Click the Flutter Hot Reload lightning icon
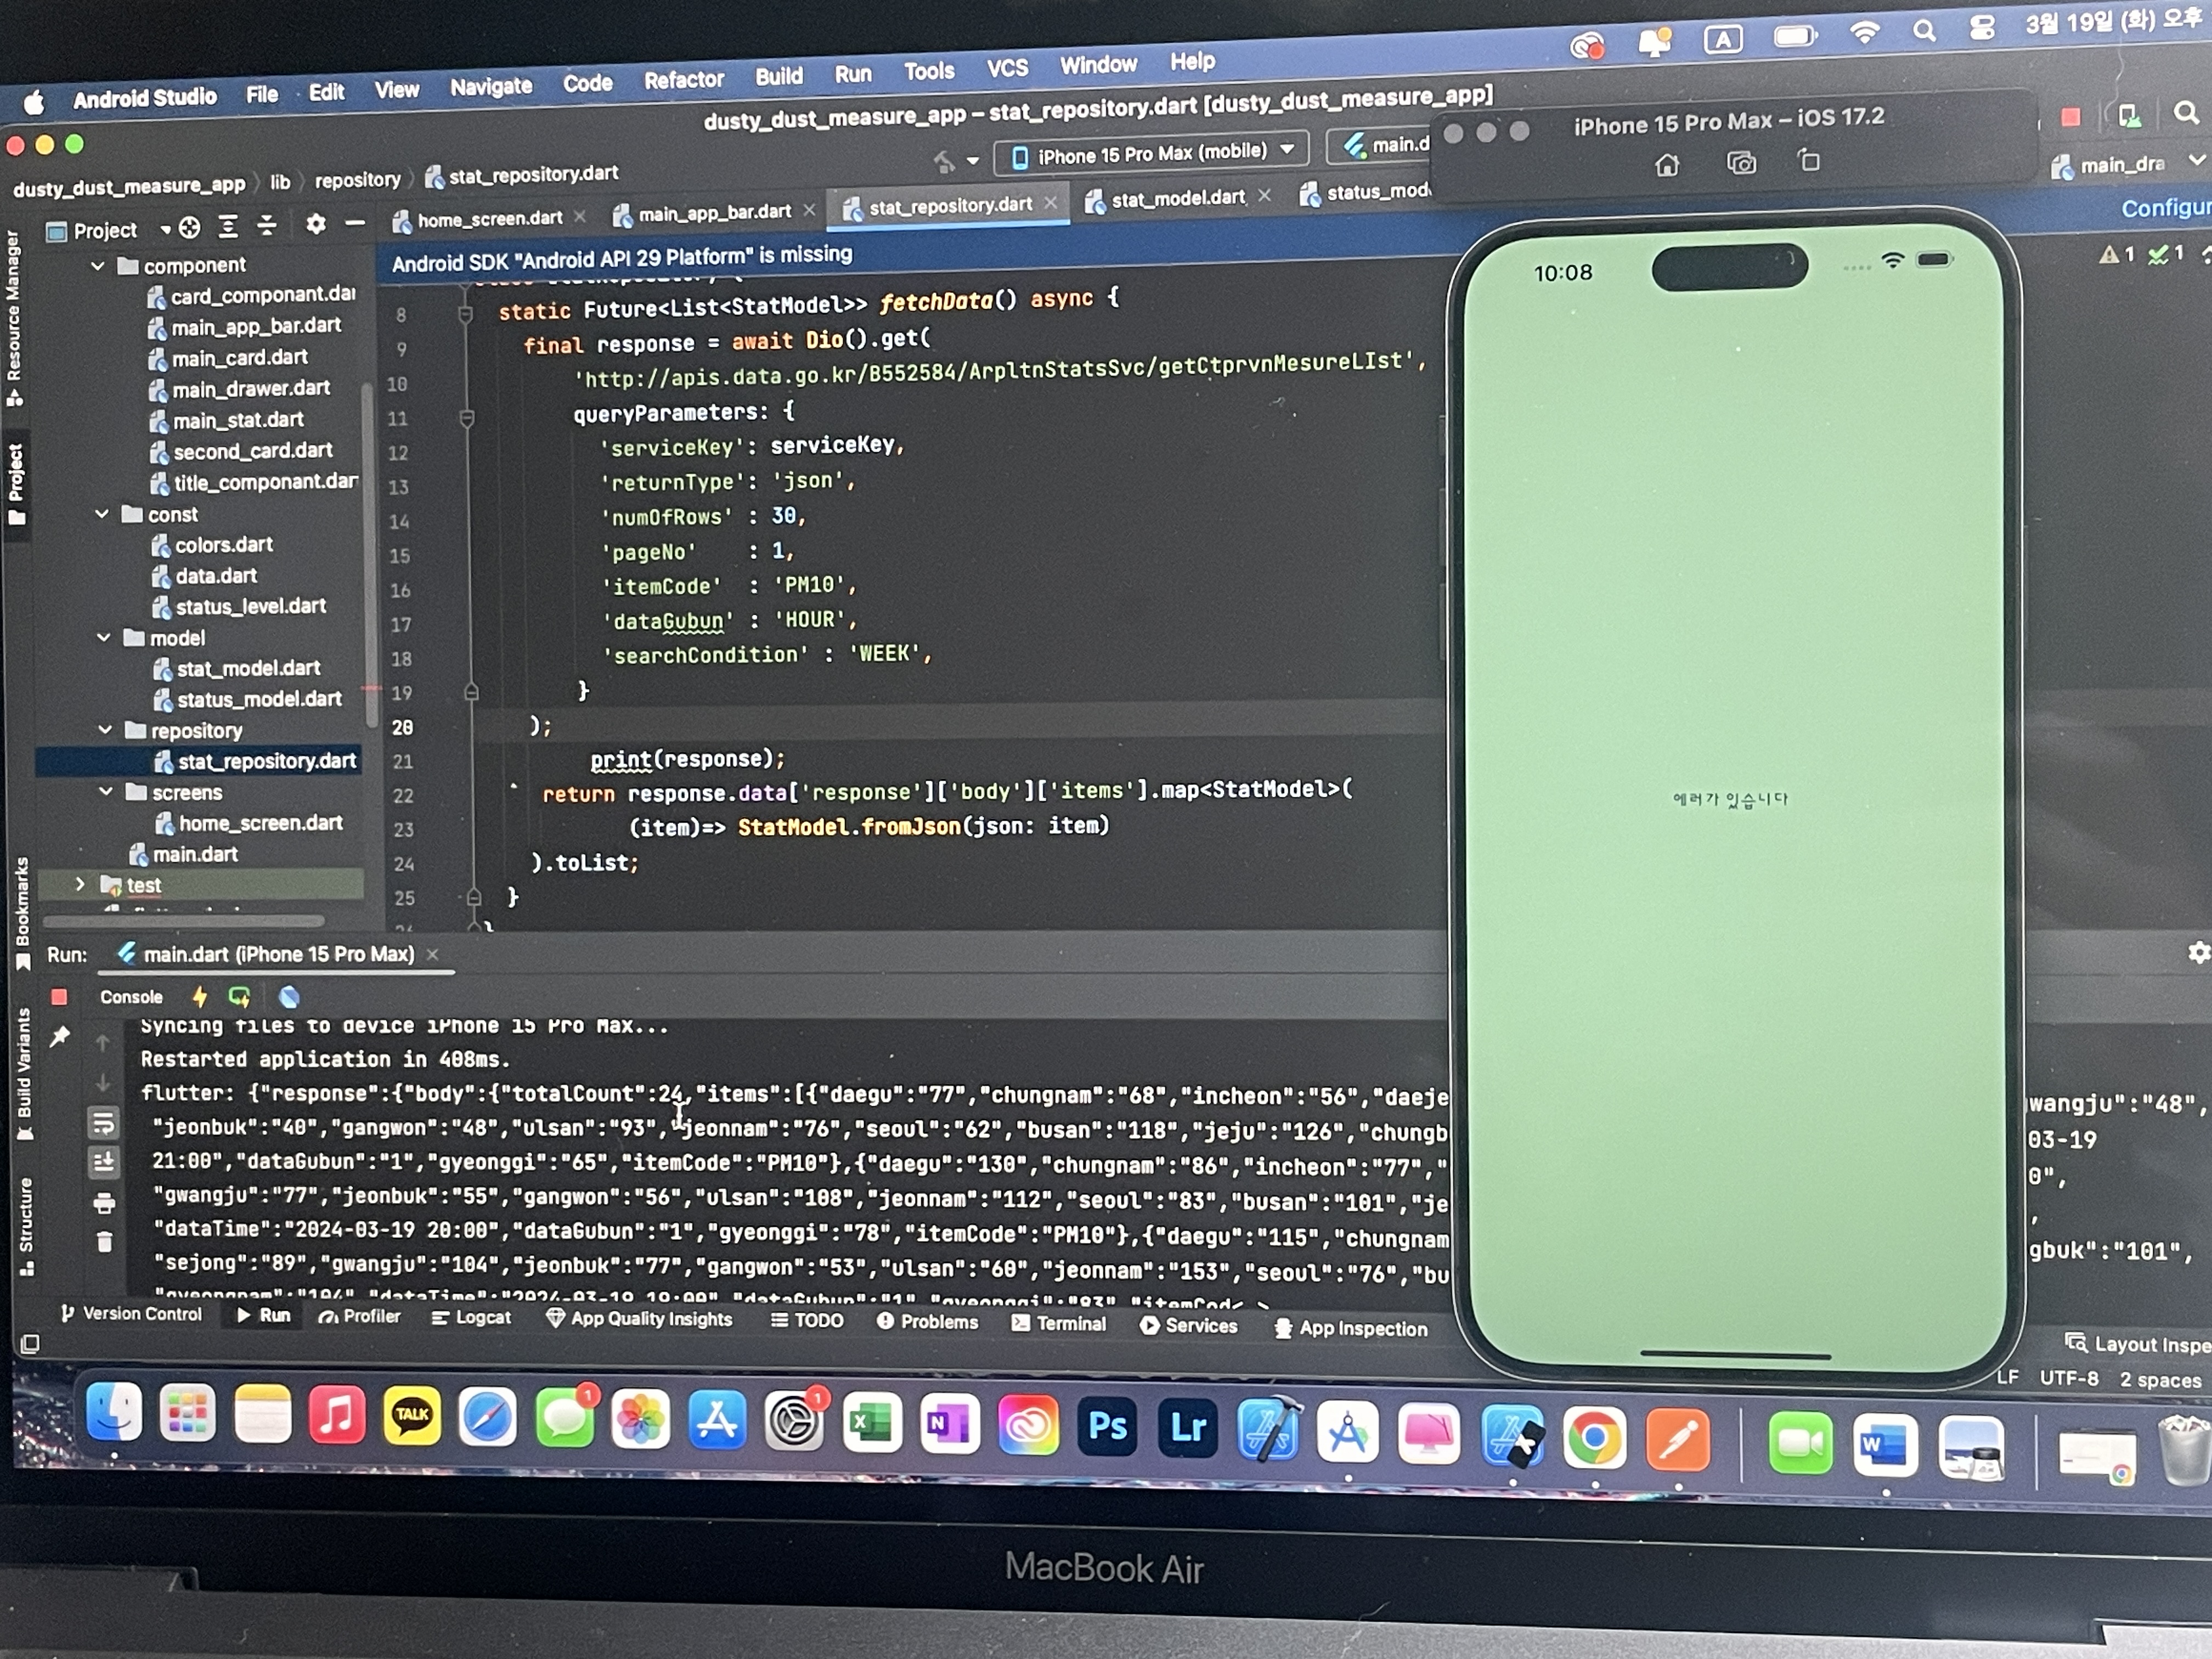2212x1659 pixels. 199,996
